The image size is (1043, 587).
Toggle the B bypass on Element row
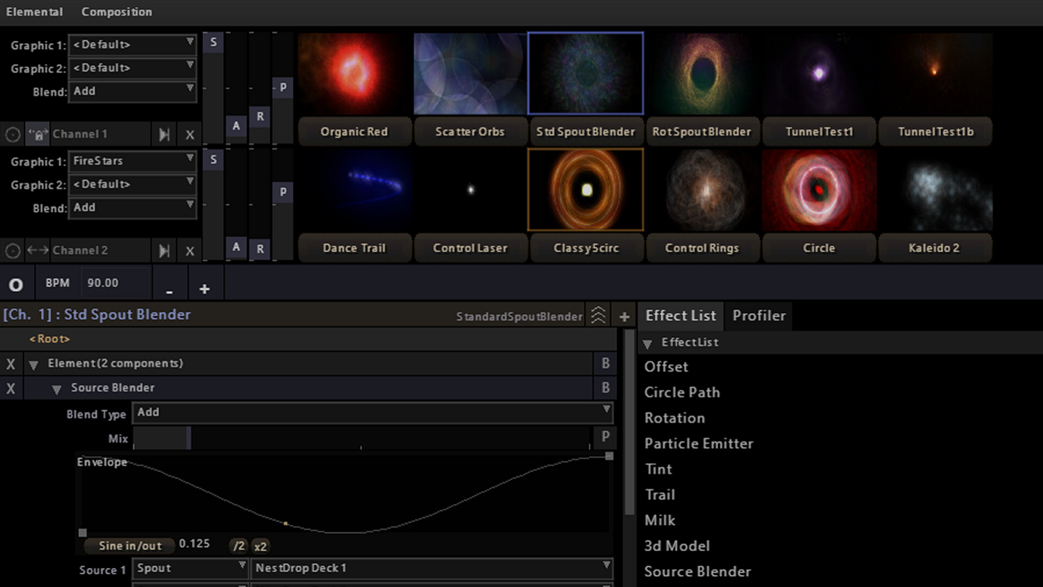tap(605, 363)
